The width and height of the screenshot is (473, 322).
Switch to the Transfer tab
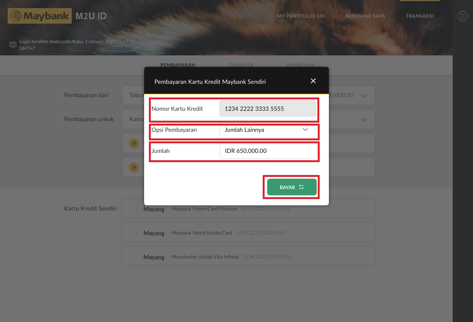[241, 65]
